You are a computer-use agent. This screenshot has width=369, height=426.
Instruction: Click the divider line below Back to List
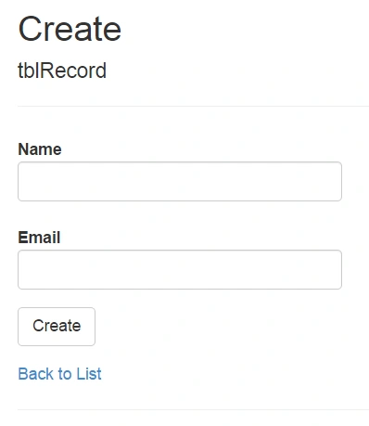(x=193, y=409)
